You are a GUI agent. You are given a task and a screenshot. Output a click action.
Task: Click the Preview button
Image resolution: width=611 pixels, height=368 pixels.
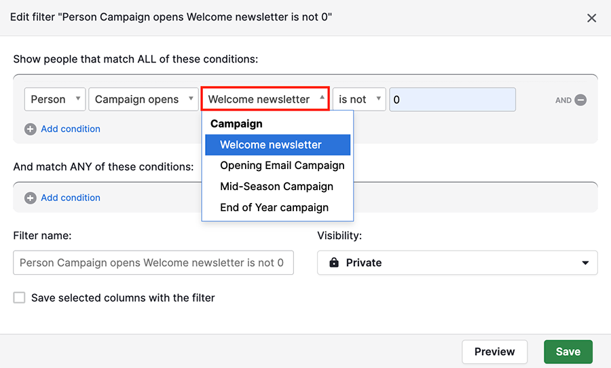click(494, 352)
